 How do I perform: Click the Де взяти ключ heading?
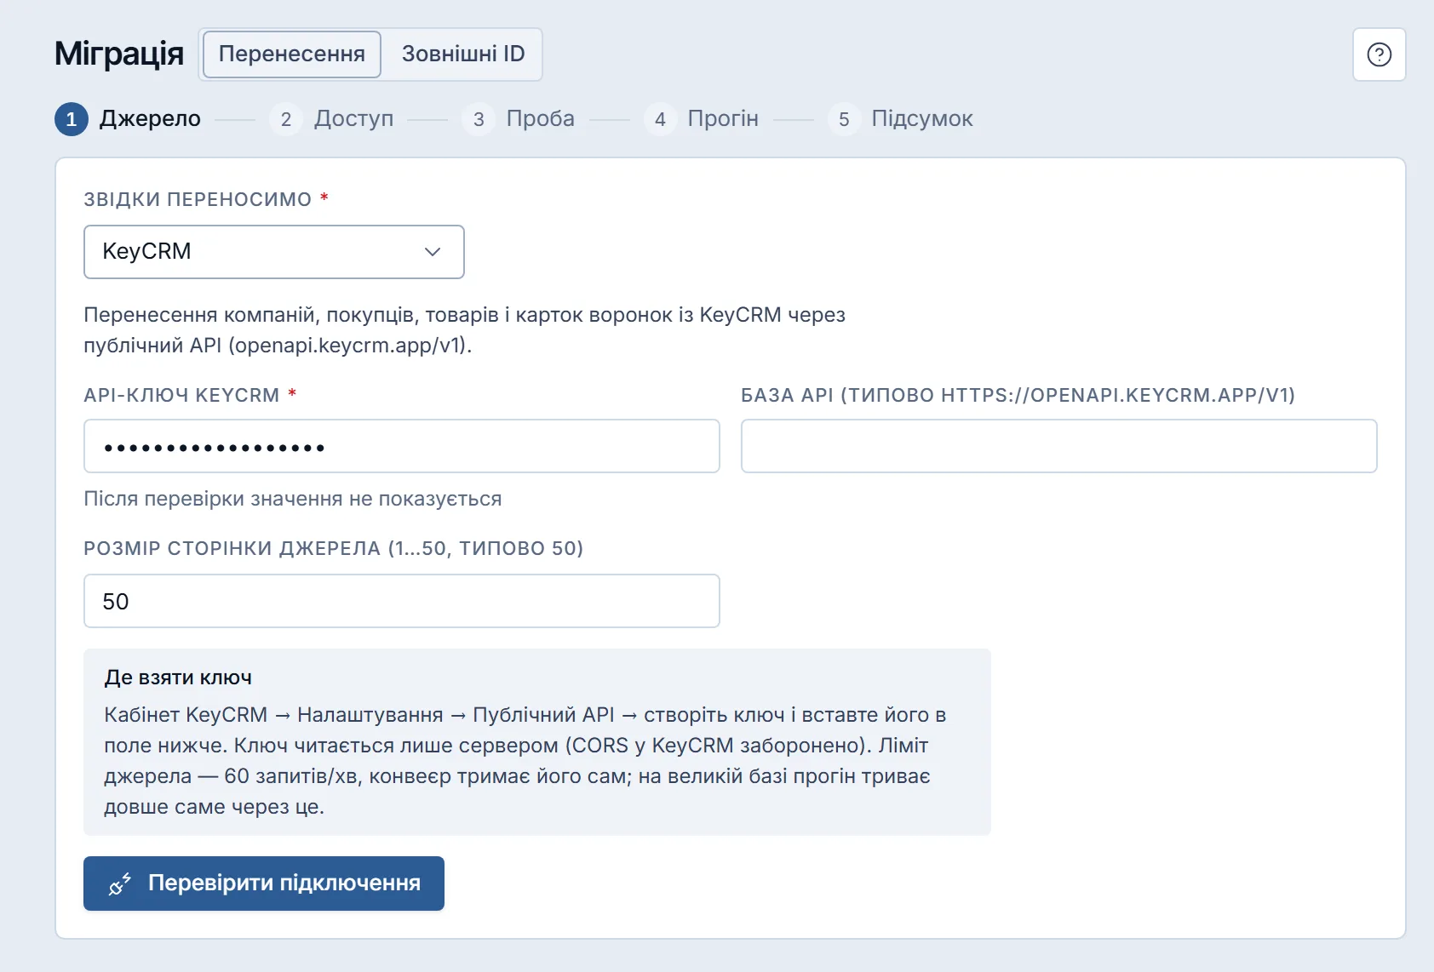point(178,678)
